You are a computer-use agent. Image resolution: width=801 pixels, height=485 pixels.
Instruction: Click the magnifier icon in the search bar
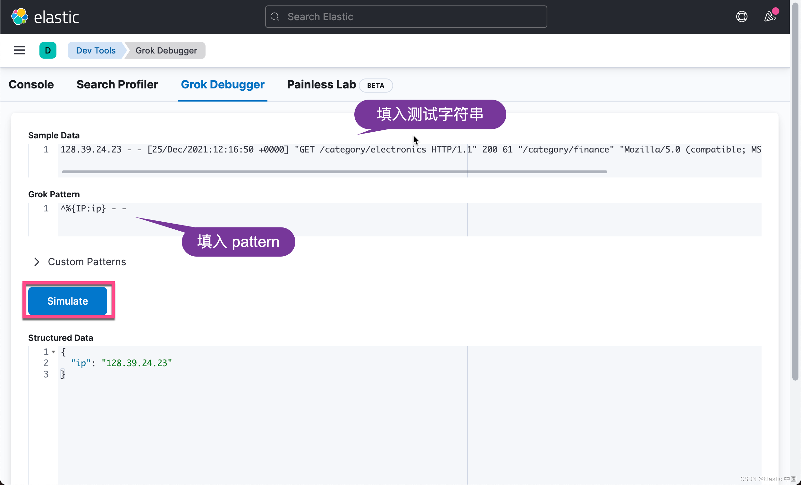click(x=275, y=17)
